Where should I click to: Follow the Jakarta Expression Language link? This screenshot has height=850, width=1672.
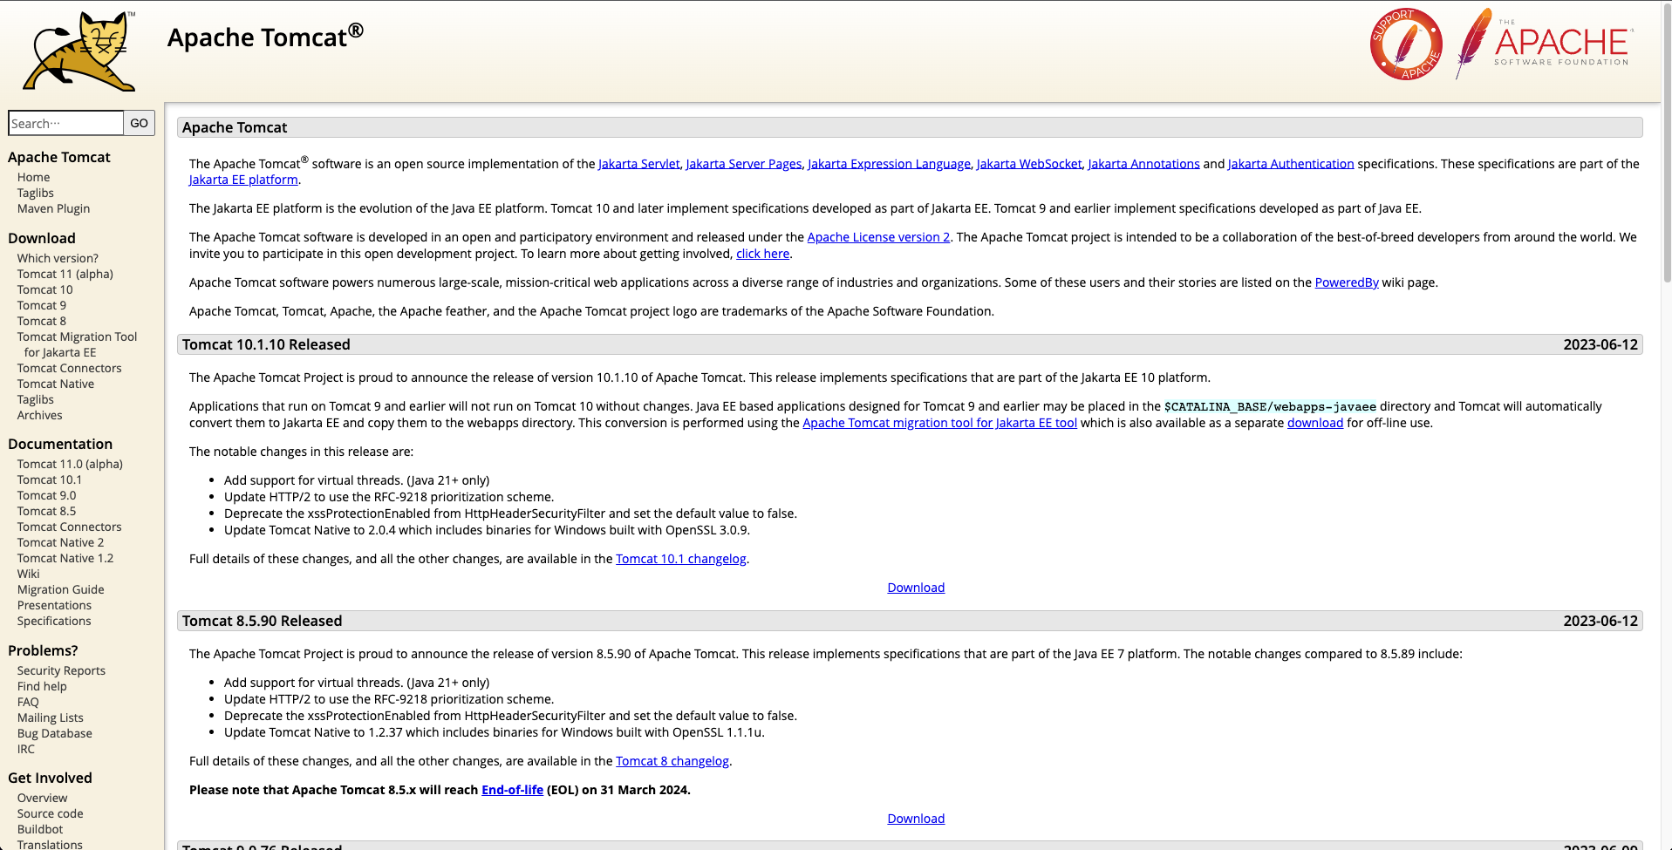[889, 164]
